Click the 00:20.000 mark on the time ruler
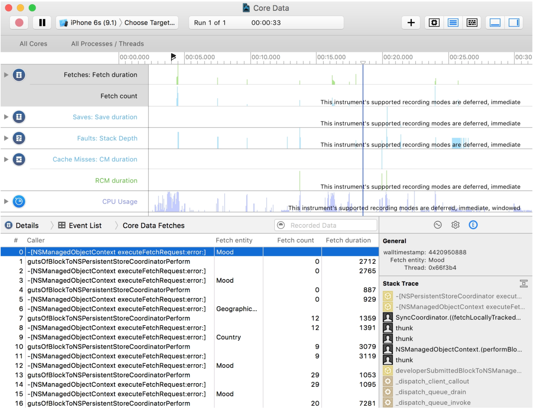 (398, 57)
